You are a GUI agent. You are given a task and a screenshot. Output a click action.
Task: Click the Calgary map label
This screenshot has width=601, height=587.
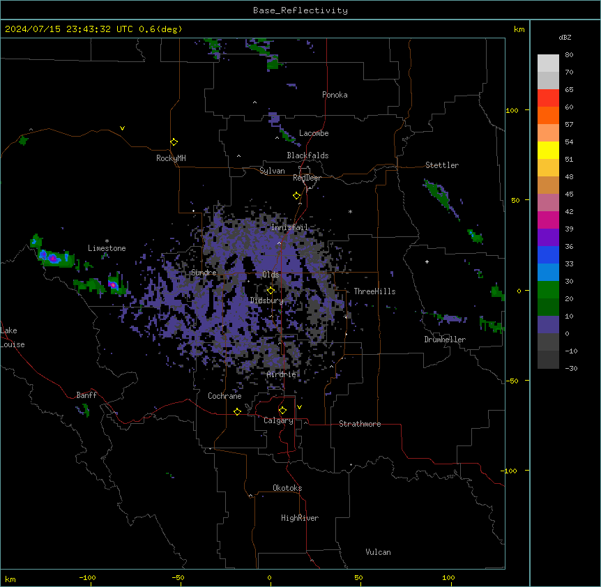pyautogui.click(x=278, y=420)
